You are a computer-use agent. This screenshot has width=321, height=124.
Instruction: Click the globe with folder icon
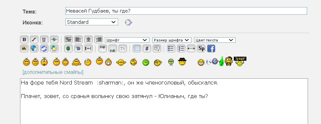pyautogui.click(x=54, y=49)
